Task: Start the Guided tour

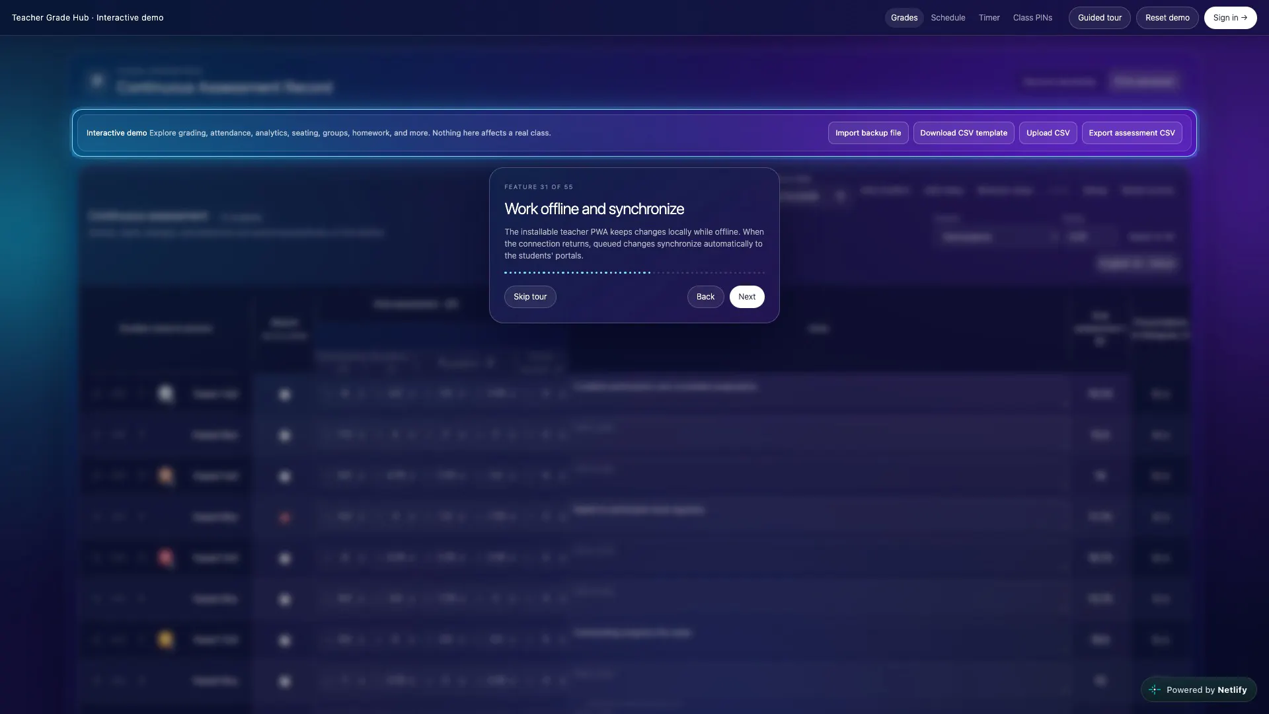Action: point(1099,18)
